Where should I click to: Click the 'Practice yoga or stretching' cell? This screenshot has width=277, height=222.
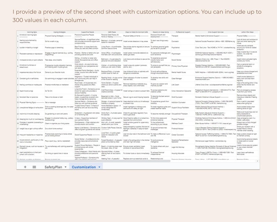pyautogui.click(x=60, y=48)
